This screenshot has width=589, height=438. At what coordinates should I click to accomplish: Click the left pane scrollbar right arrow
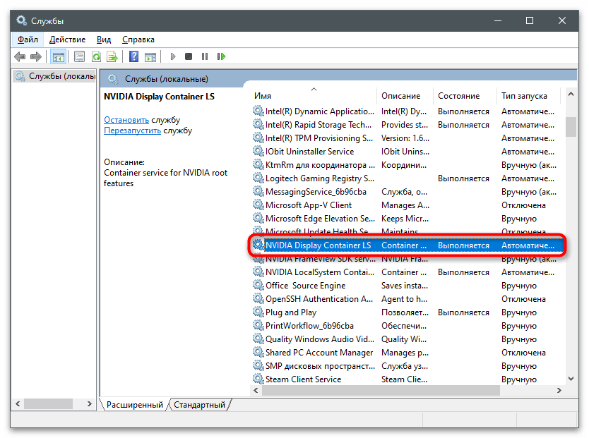click(x=90, y=403)
